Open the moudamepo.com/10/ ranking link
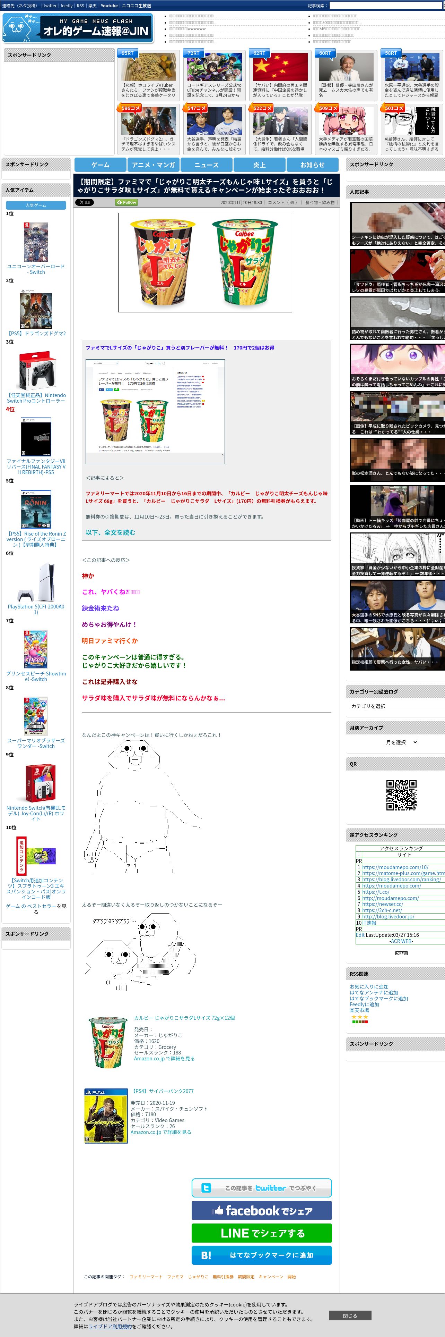 [x=395, y=867]
